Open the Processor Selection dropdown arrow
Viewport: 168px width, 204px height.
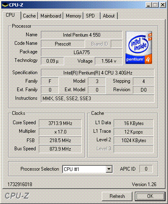click(109, 169)
